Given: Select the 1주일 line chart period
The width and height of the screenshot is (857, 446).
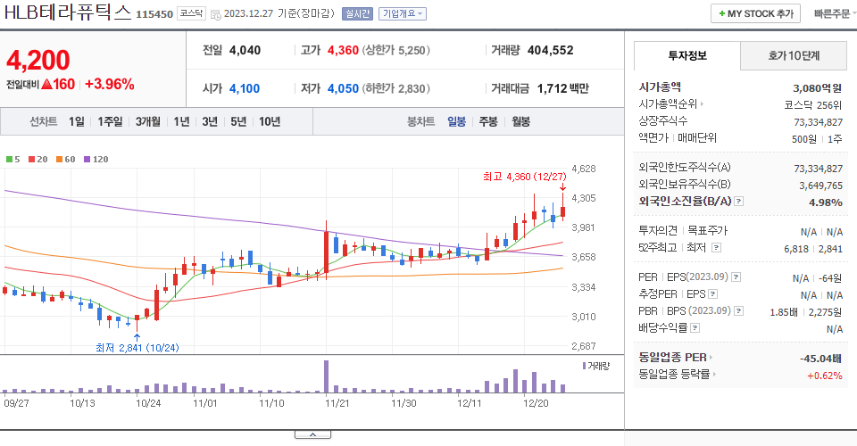Looking at the screenshot, I should pyautogui.click(x=110, y=121).
